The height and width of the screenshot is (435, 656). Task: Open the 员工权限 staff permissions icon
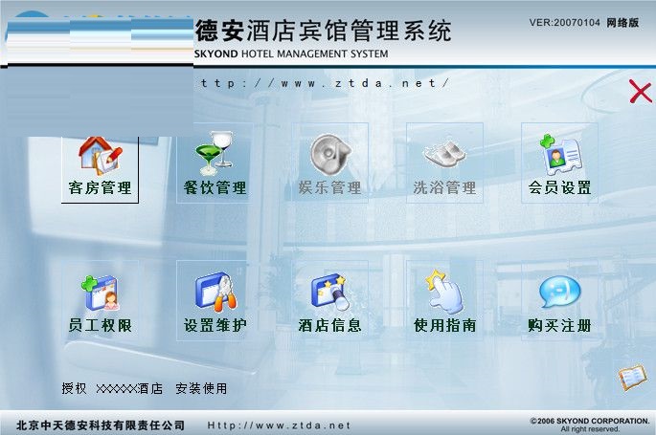(100, 291)
